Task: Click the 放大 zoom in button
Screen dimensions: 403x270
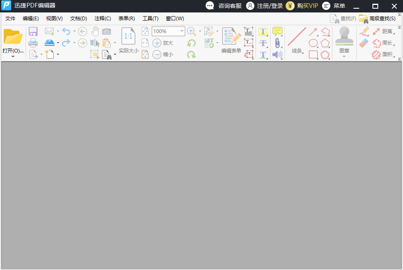Action: (x=163, y=43)
